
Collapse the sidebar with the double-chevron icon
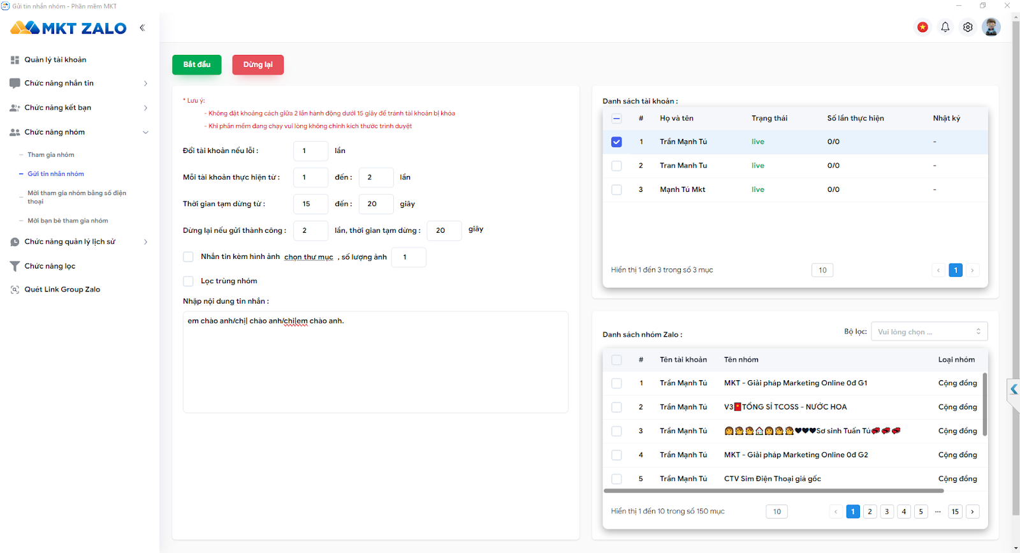pyautogui.click(x=142, y=27)
